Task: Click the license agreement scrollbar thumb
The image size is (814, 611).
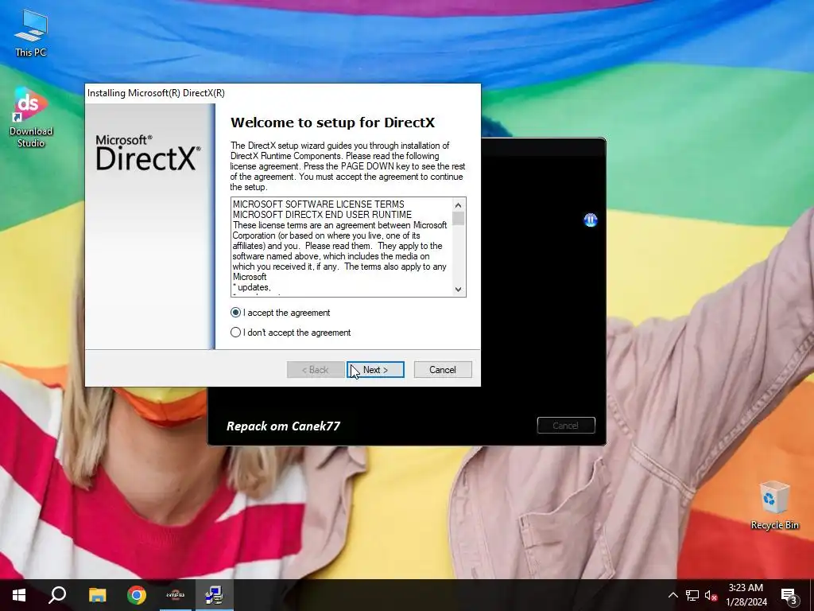Action: (458, 218)
